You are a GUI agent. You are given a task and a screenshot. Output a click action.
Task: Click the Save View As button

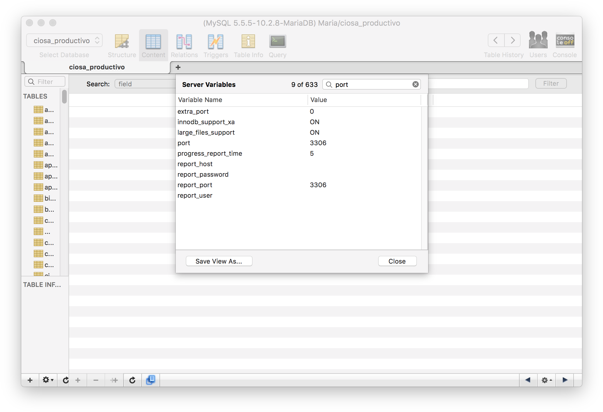click(x=219, y=261)
